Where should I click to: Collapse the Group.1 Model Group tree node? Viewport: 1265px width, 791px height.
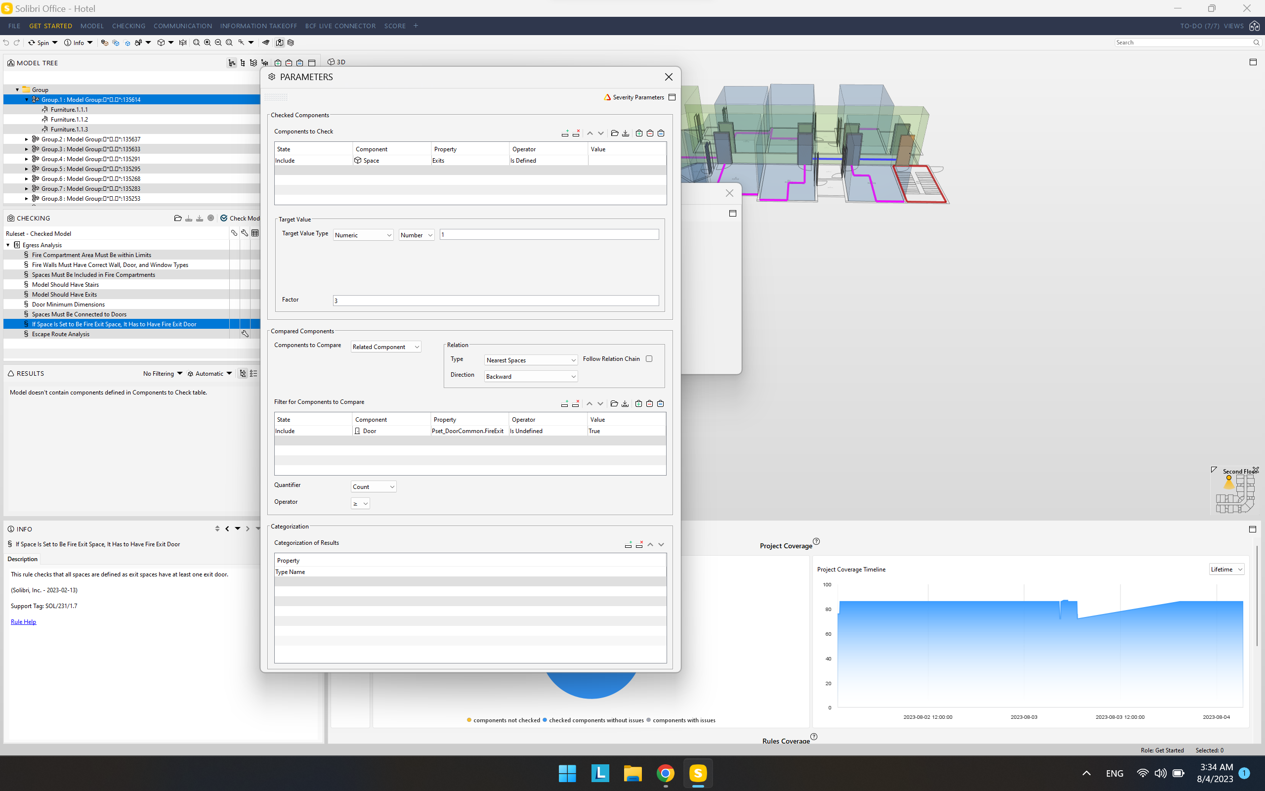click(27, 99)
